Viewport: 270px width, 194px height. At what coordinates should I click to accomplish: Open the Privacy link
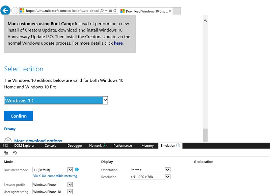point(10,129)
